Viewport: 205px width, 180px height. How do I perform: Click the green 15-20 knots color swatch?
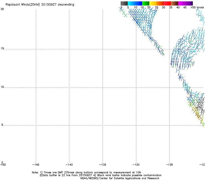146,3
